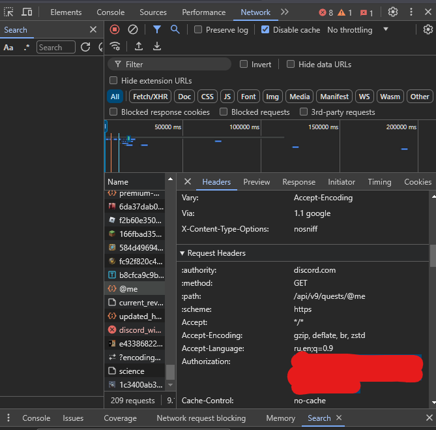The image size is (436, 430).
Task: Toggle regular expression option in Search
Action: 27,48
